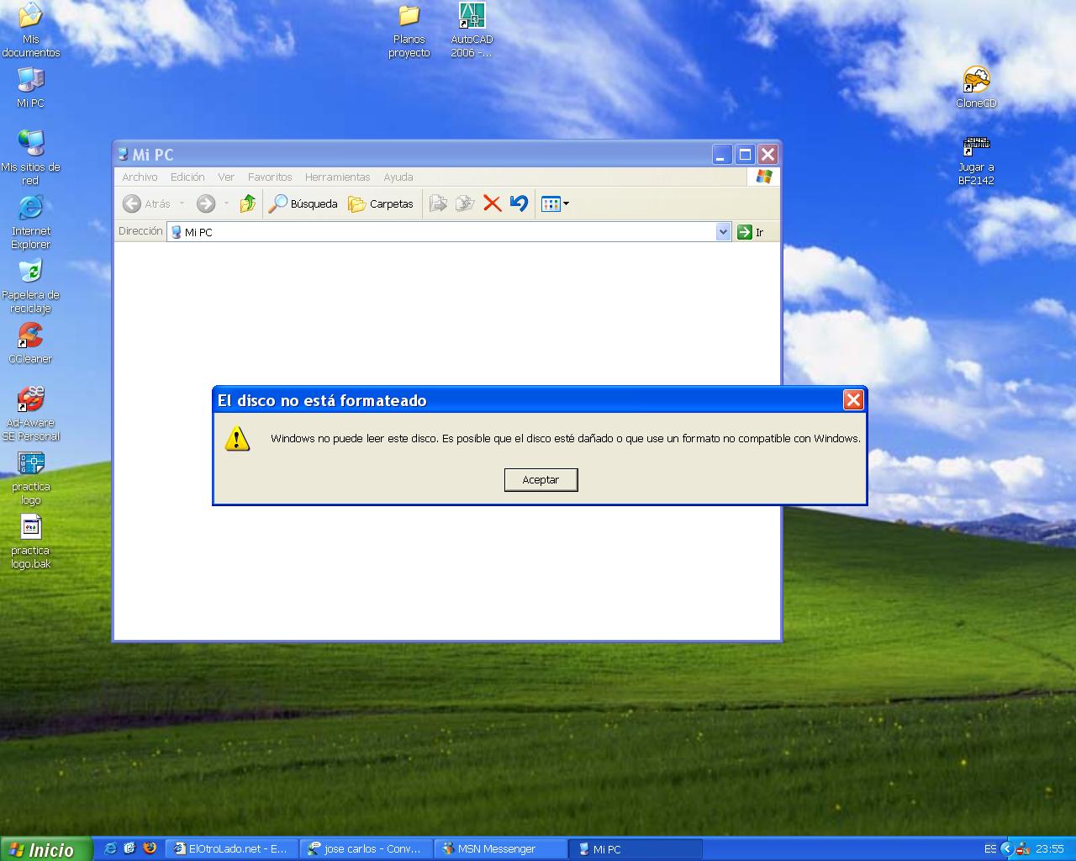Click the yellow warning icon in dialog

(x=237, y=438)
